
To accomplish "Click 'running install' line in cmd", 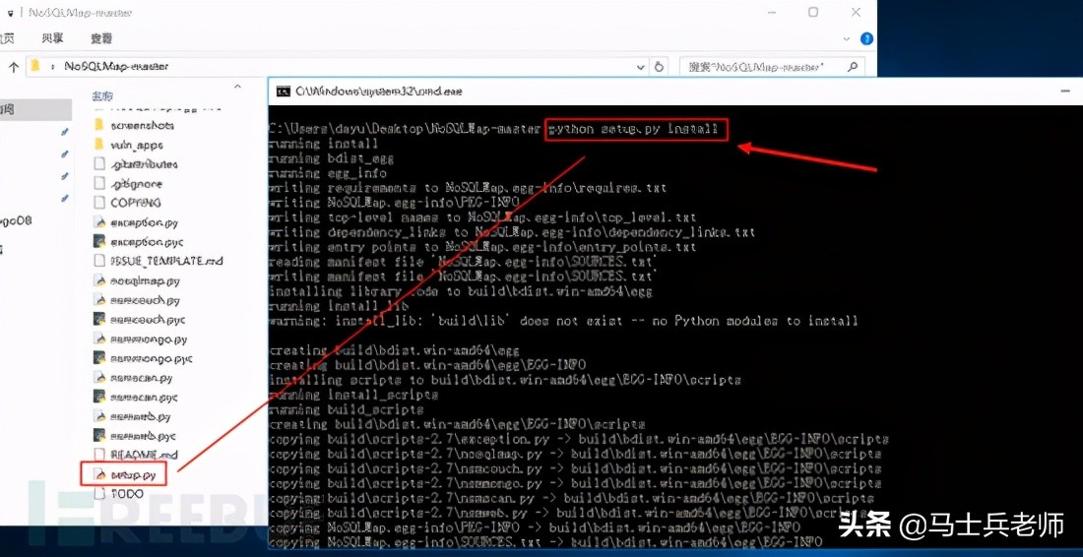I will pyautogui.click(x=324, y=144).
